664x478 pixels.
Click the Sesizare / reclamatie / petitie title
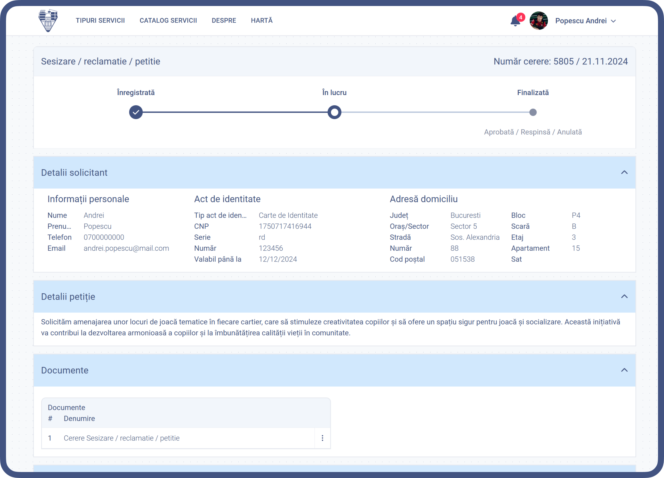(100, 61)
